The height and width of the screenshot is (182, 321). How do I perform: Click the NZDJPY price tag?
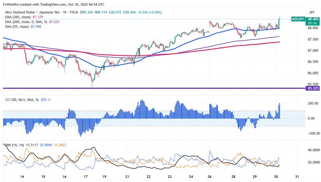298,19
